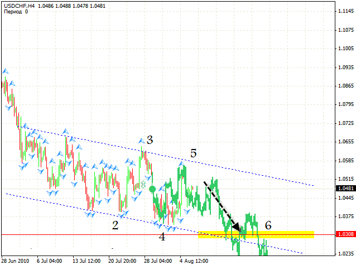Viewport: 356px width, 265px height.
Task: Click the '13 Jul 12:00' time label
Action: point(86,261)
